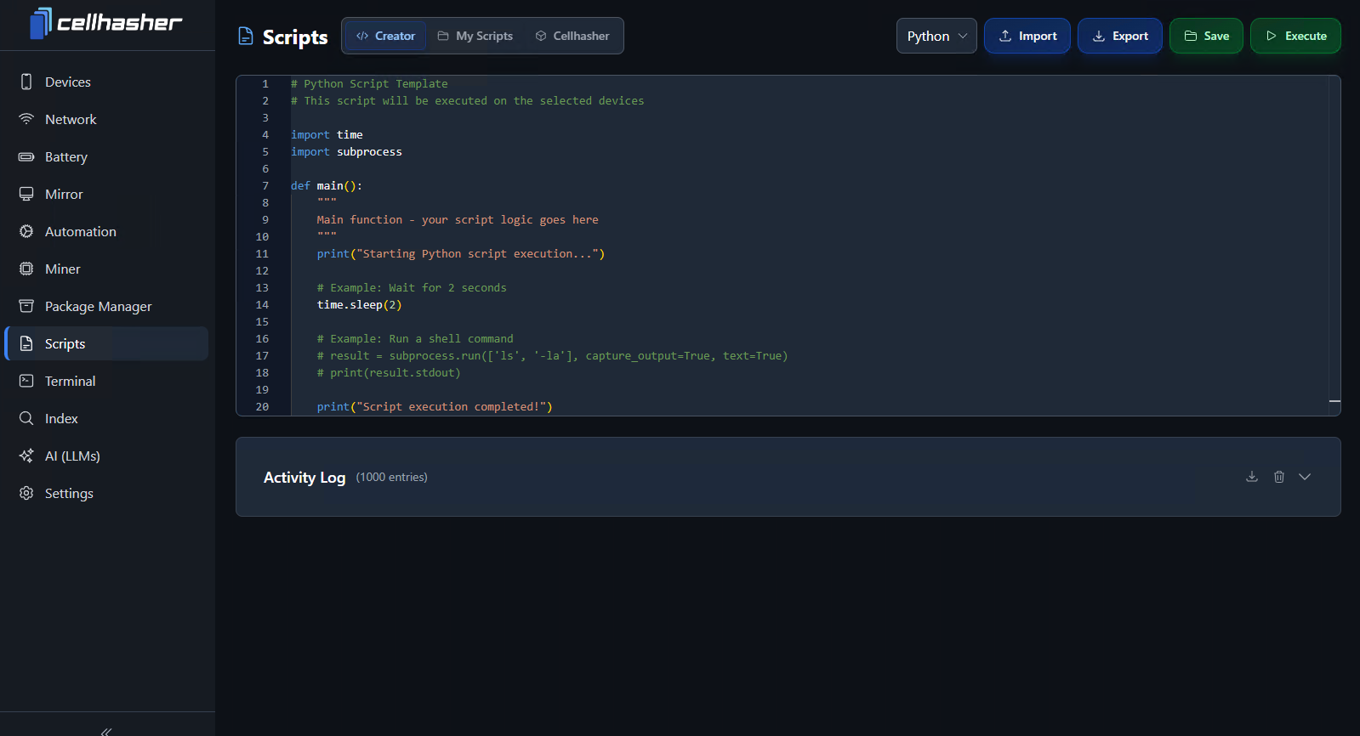Switch to the My Scripts tab
The image size is (1360, 736).
(x=475, y=36)
